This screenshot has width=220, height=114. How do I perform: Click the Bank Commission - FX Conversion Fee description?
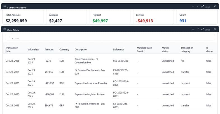tap(86, 61)
